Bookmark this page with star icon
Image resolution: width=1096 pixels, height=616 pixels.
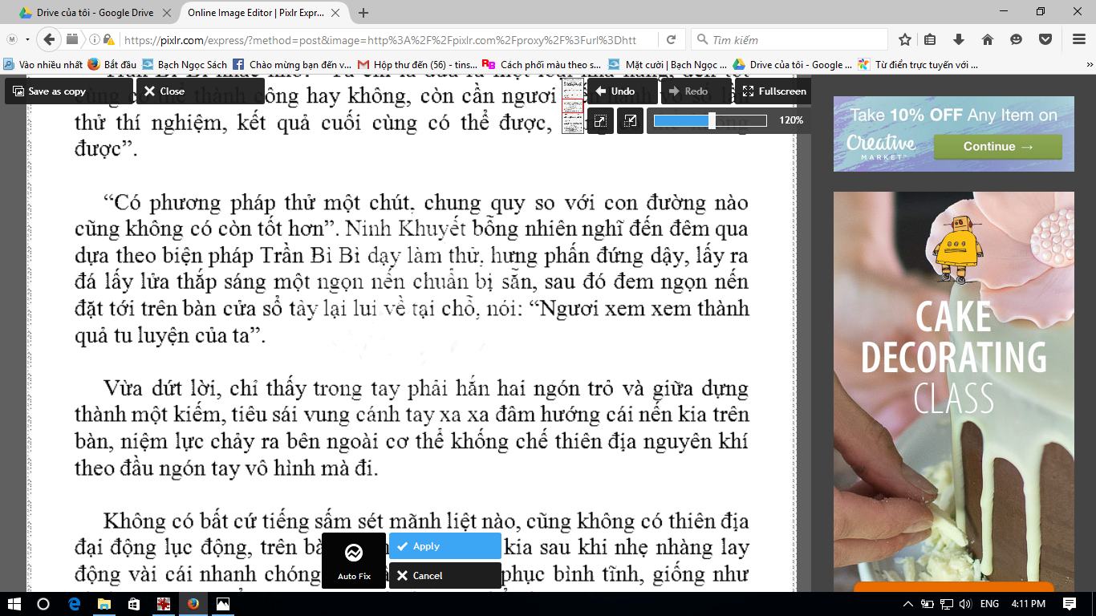905,40
